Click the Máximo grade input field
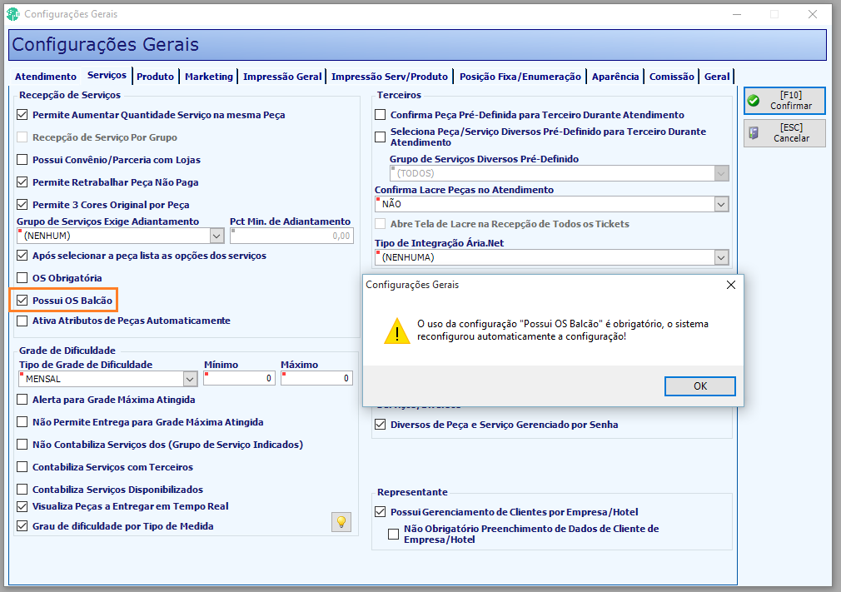This screenshot has height=592, width=841. pyautogui.click(x=316, y=379)
